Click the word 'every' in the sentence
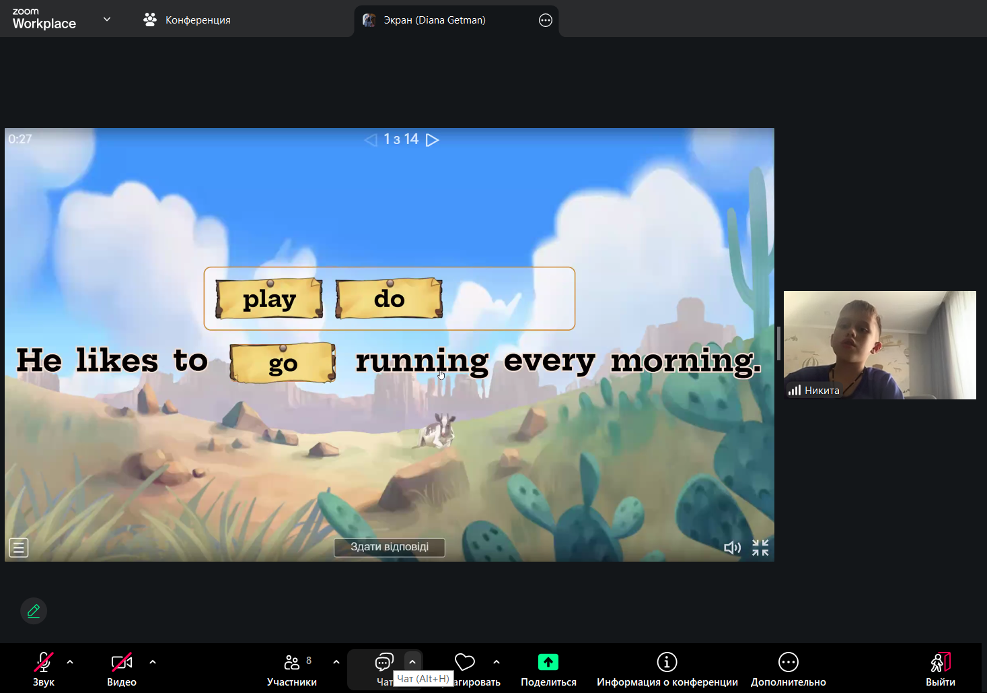This screenshot has height=693, width=987. [550, 362]
